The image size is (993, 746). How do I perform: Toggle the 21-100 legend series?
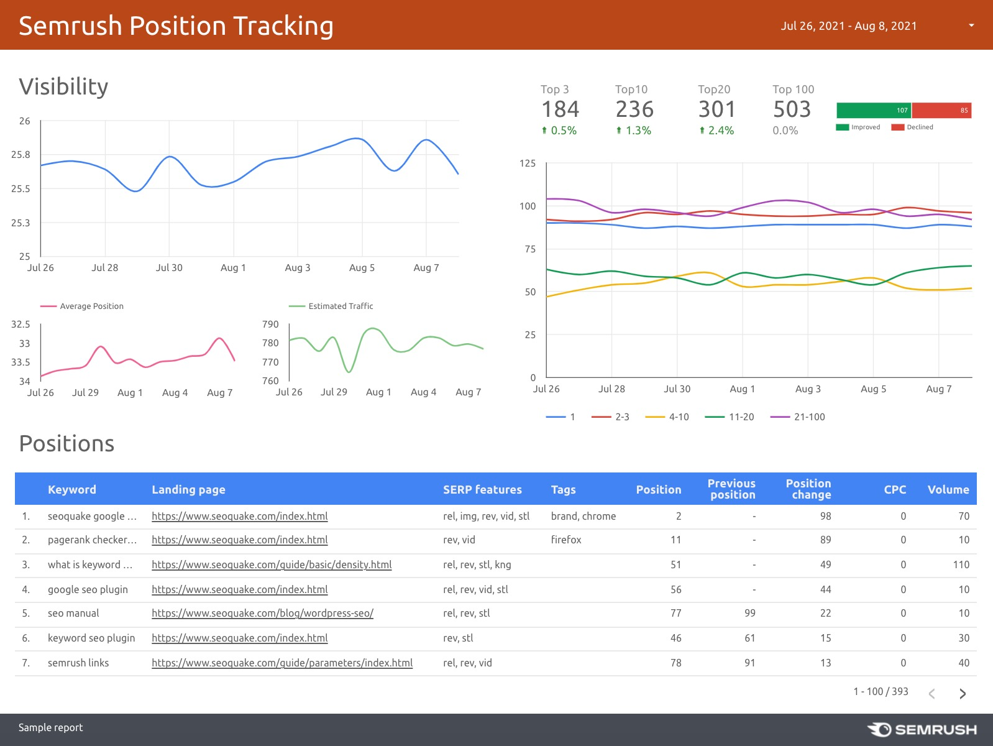[798, 417]
